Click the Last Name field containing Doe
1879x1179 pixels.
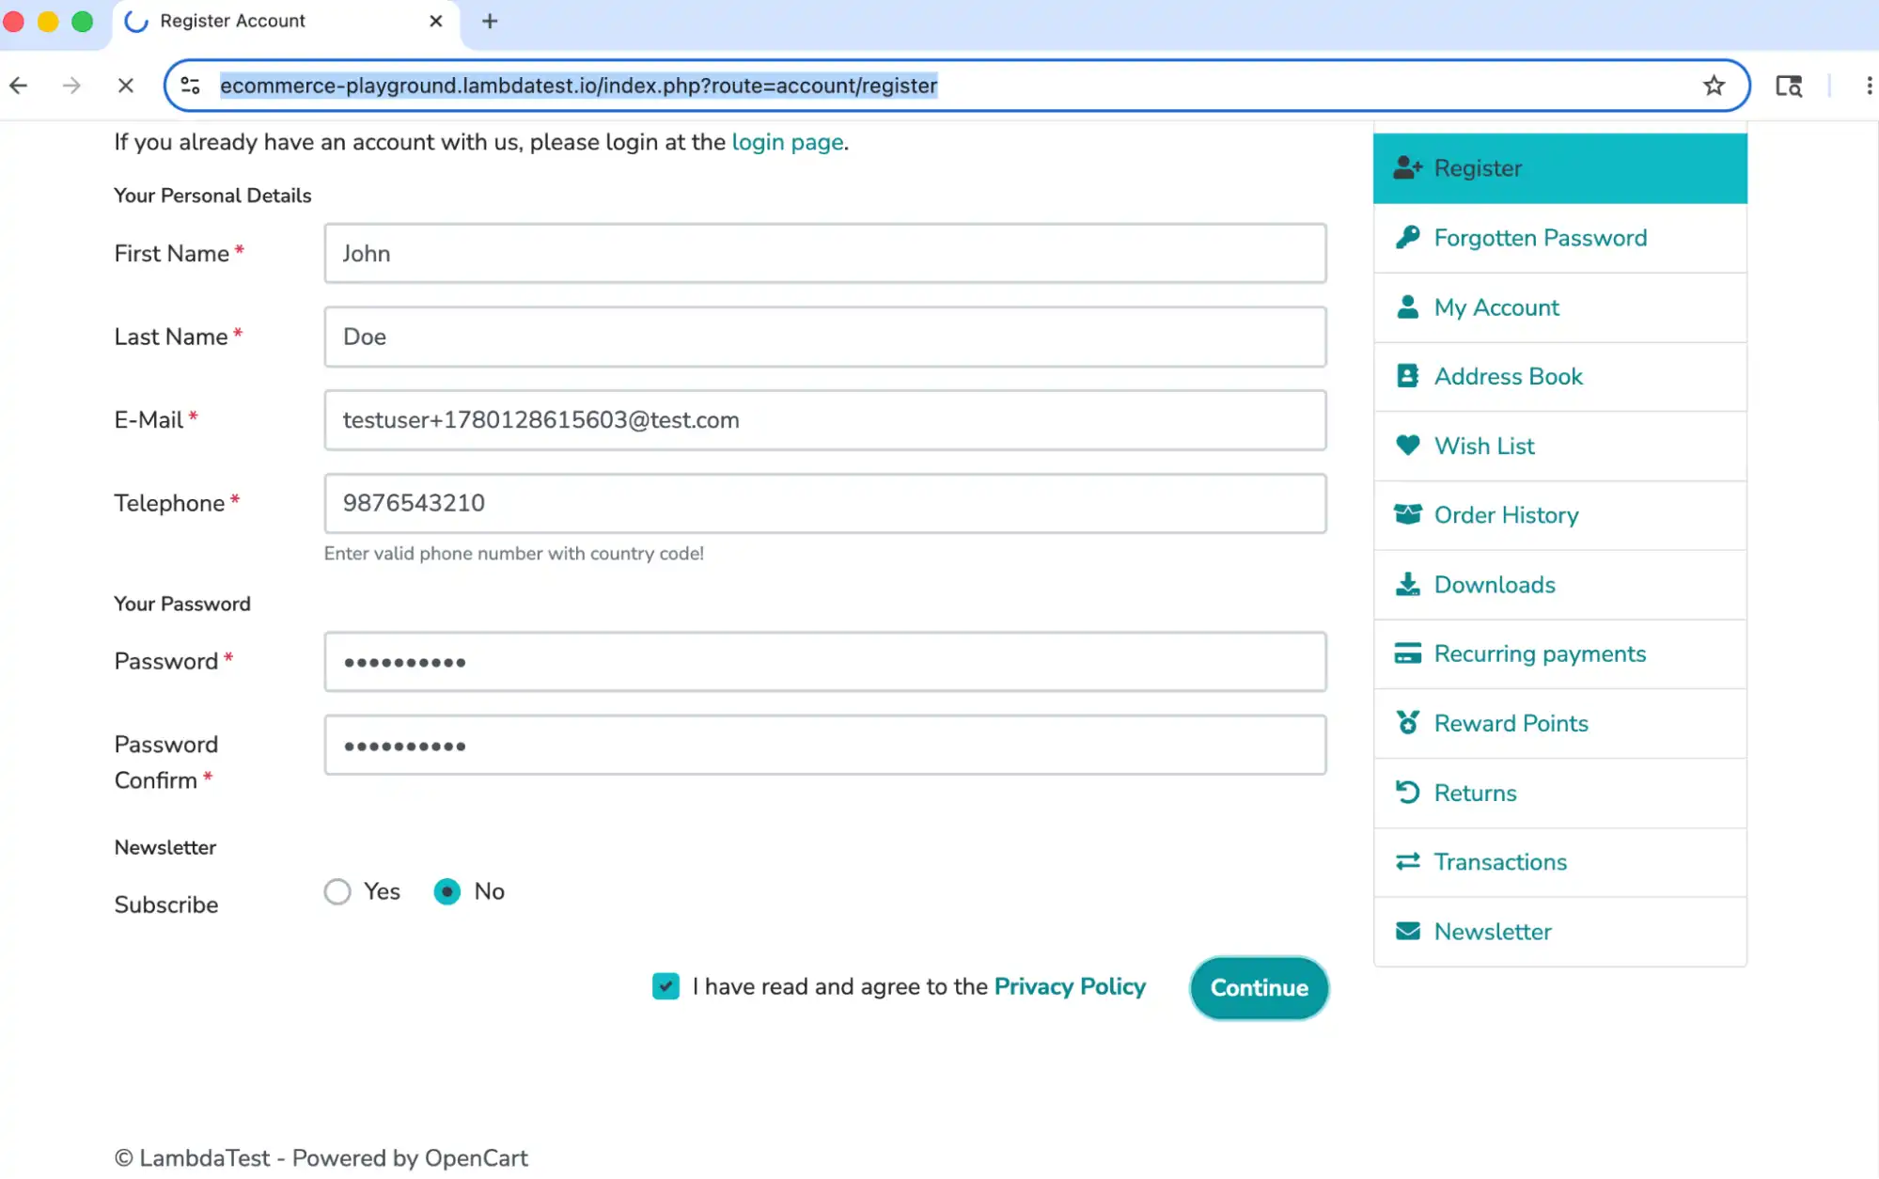point(825,337)
